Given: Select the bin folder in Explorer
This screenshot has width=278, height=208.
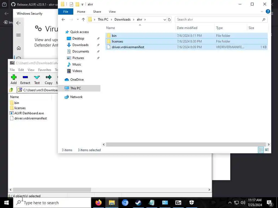Looking at the screenshot, I should point(186,35).
